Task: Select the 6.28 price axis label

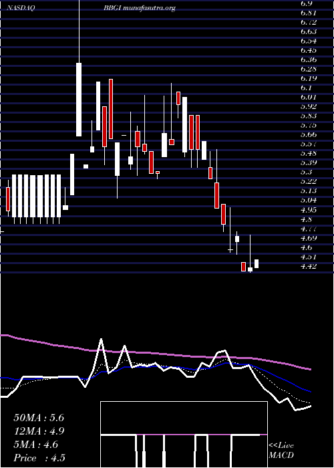Action: [309, 70]
